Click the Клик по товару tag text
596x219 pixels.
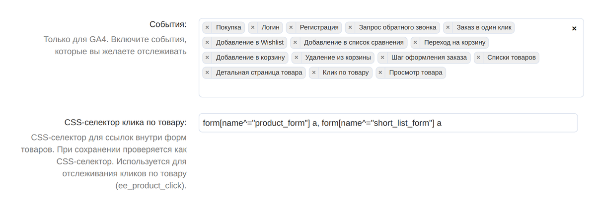point(346,72)
